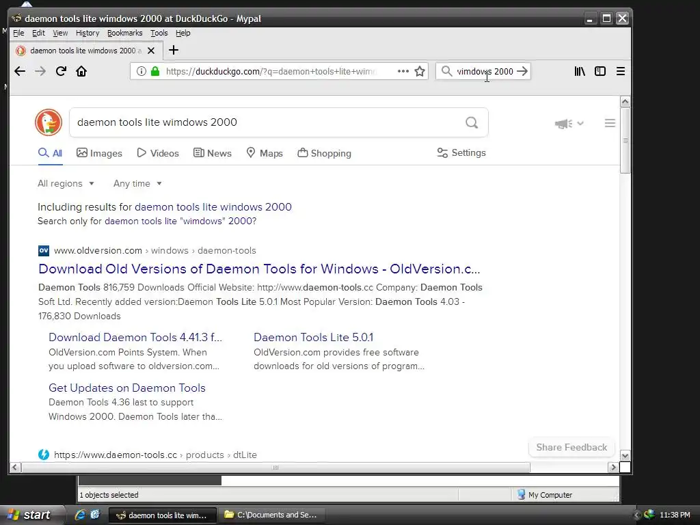
Task: Click the oldversion.com OV favicon
Action: [44, 250]
